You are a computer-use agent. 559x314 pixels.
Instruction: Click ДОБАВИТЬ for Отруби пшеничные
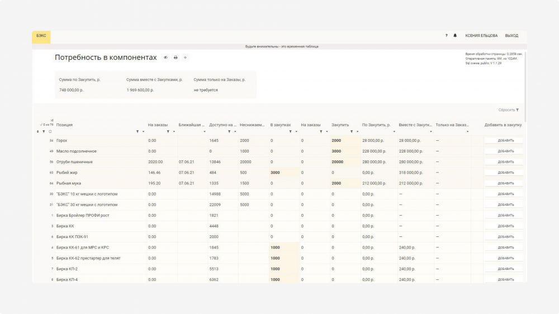504,162
